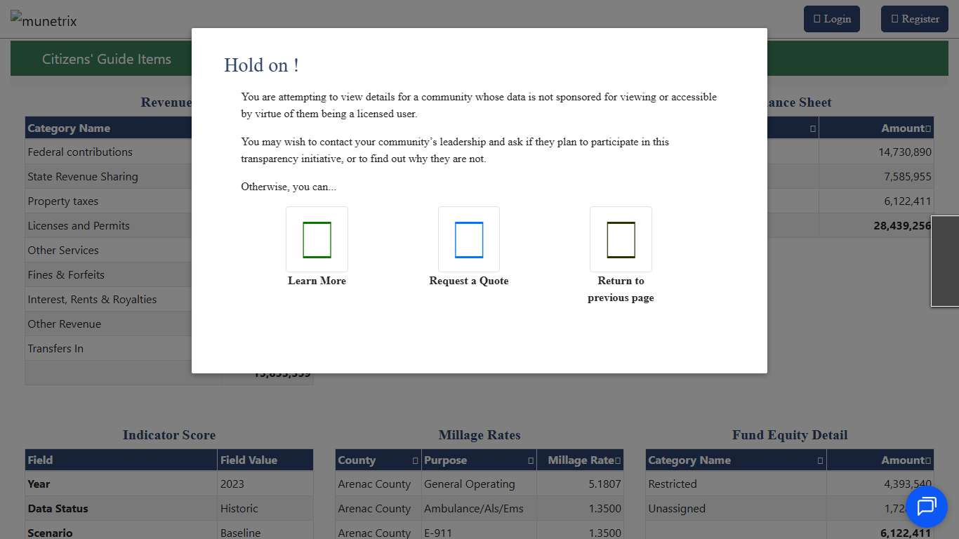Open Millage Rate column menu

618,461
